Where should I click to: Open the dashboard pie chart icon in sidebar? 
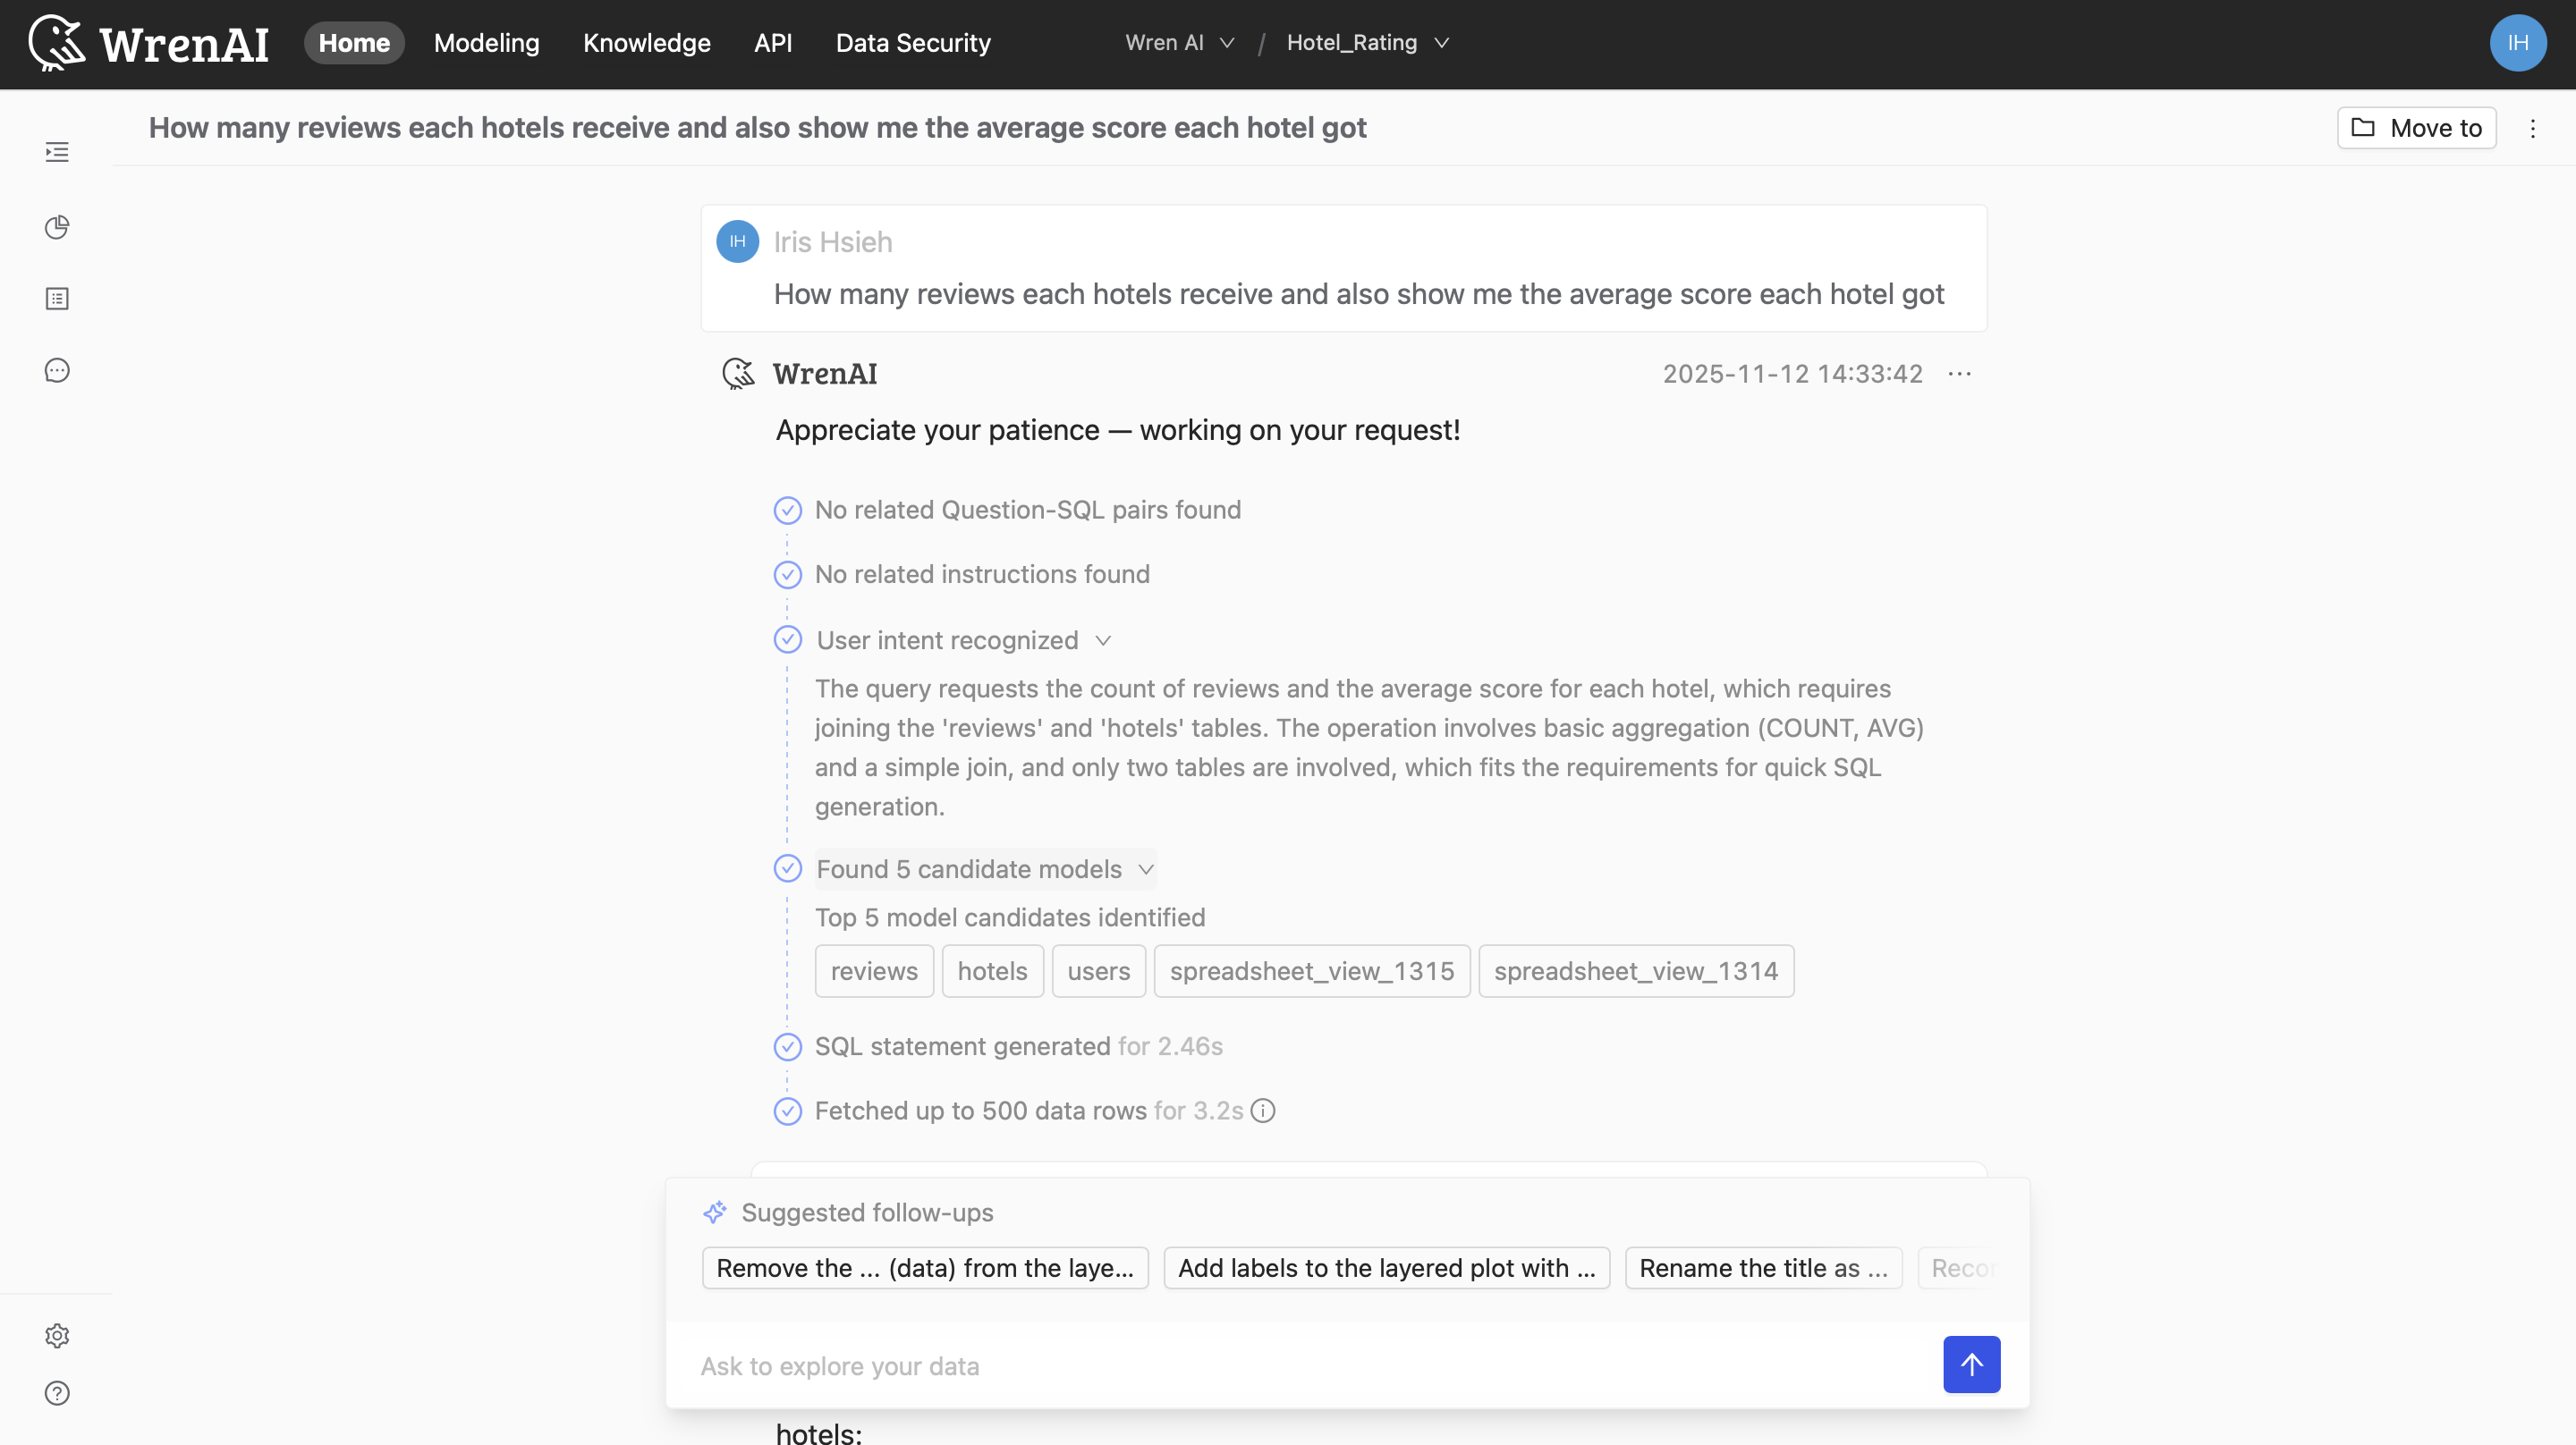[57, 227]
